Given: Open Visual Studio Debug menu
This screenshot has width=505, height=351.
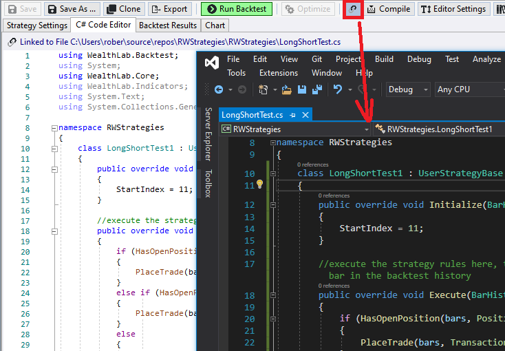Looking at the screenshot, I should (x=419, y=59).
